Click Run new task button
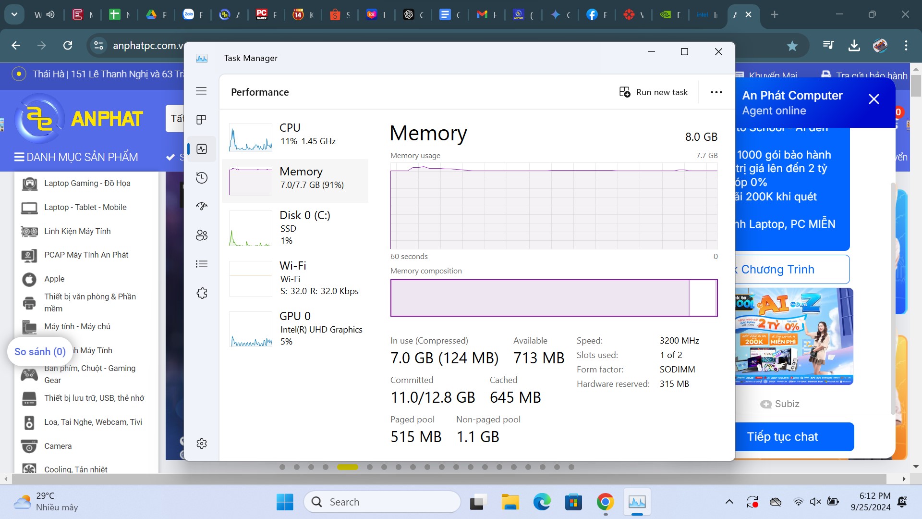Viewport: 922px width, 519px height. (654, 92)
